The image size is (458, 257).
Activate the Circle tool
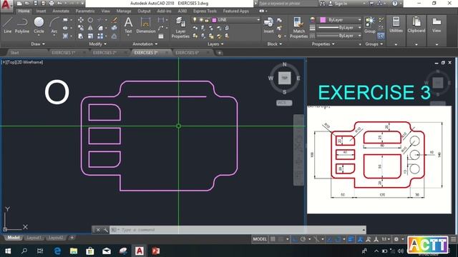[39, 25]
